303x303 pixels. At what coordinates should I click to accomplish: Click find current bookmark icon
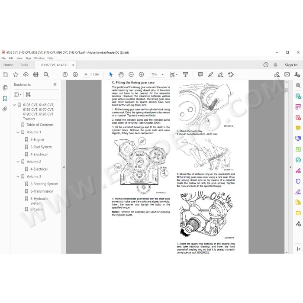pos(29,94)
